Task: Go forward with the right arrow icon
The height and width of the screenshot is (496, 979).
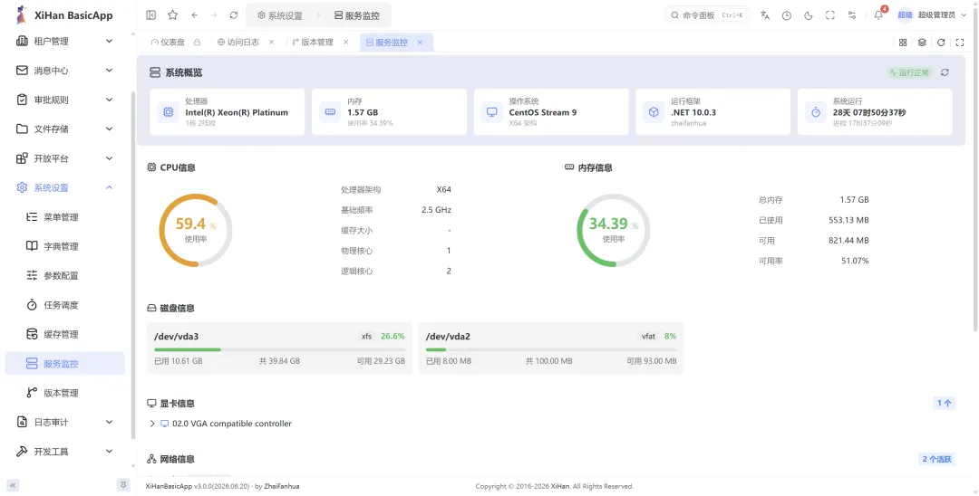Action: pos(214,15)
